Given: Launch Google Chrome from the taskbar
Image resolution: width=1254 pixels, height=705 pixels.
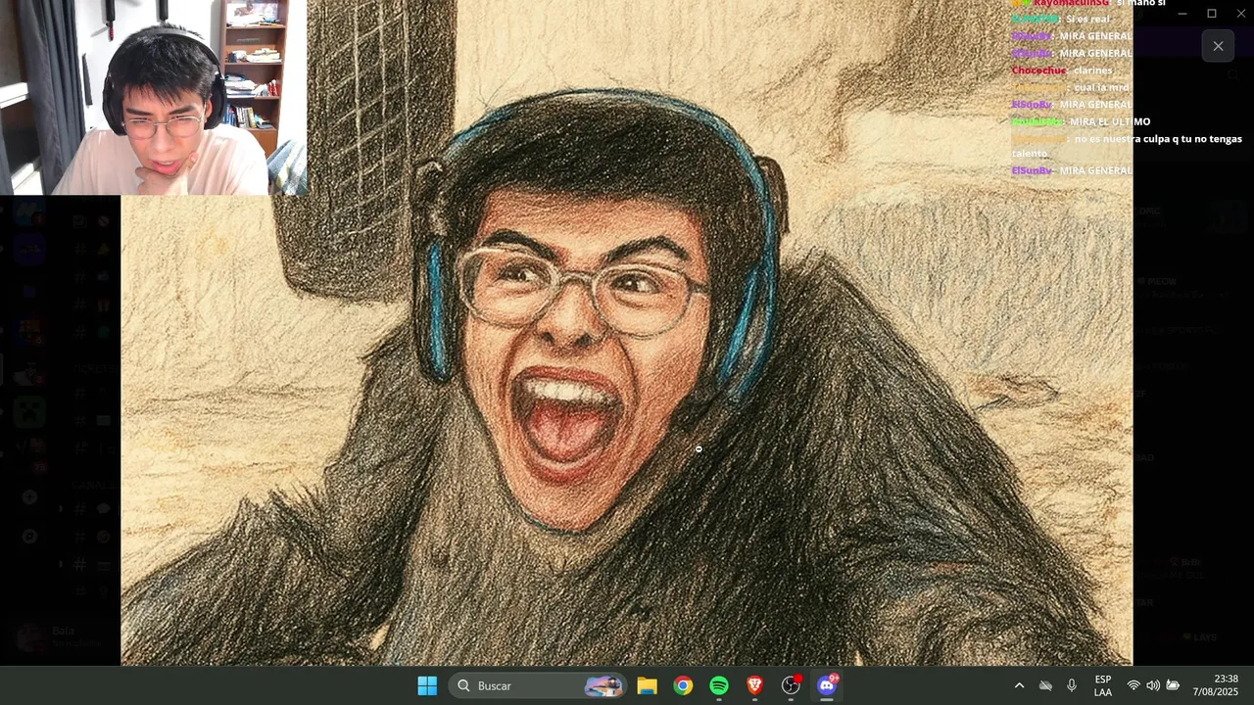Looking at the screenshot, I should pos(683,685).
